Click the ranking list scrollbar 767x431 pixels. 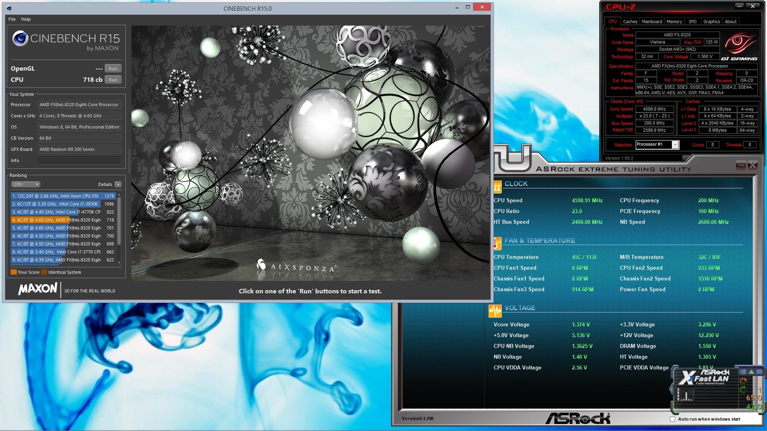pos(119,221)
